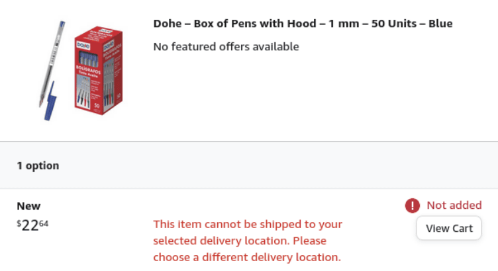This screenshot has width=498, height=271.
Task: Click the Not added status text
Action: tap(454, 206)
